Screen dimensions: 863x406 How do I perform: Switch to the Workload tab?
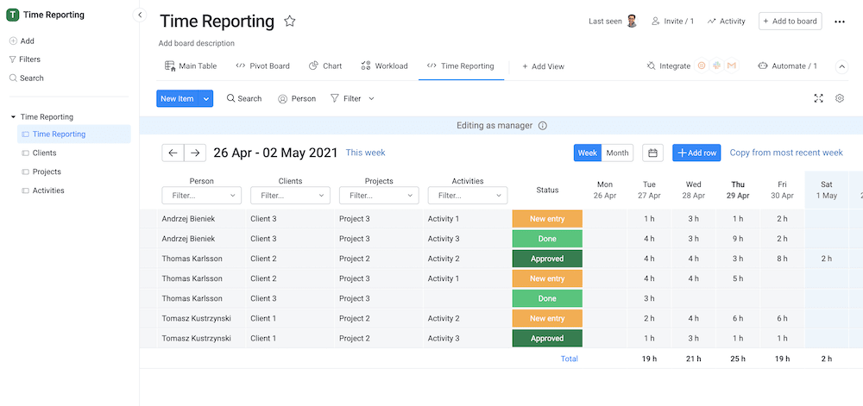tap(384, 66)
